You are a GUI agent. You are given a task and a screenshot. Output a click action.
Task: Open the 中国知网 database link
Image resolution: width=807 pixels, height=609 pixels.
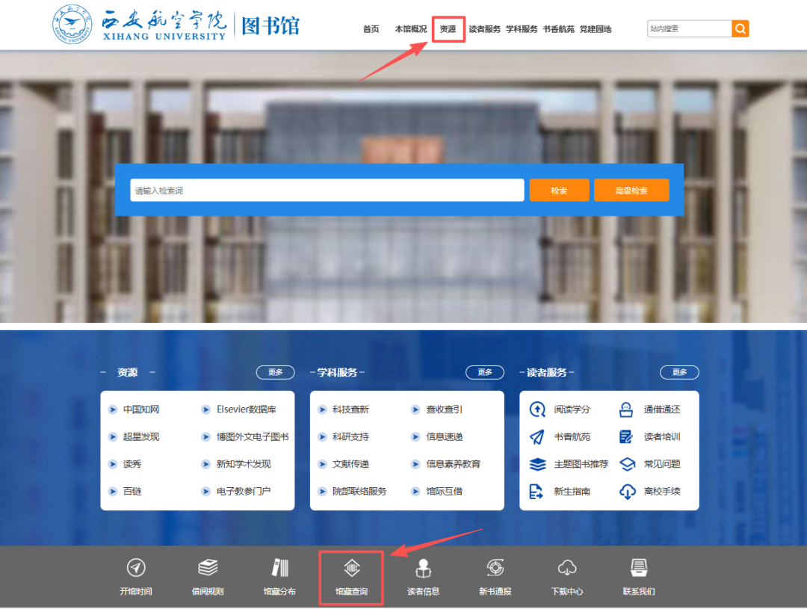click(141, 409)
